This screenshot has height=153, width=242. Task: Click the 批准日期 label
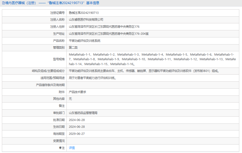(x=59, y=120)
